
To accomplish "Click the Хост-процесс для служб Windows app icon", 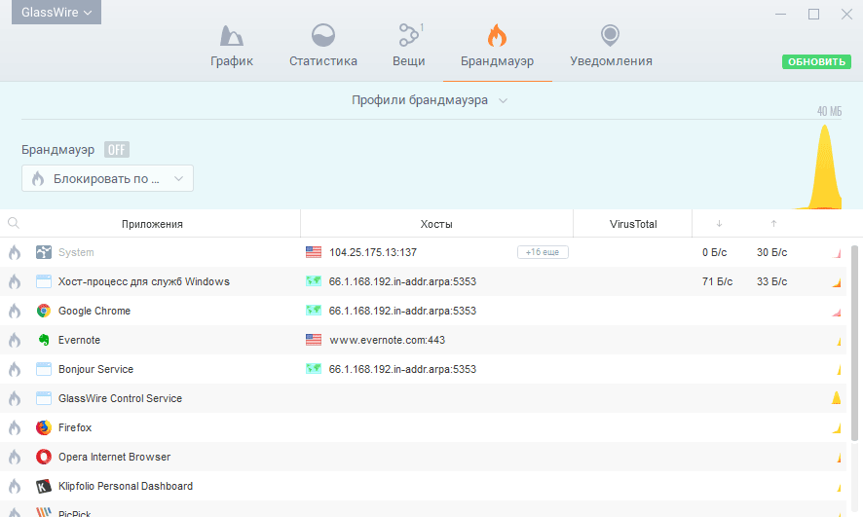I will [44, 281].
